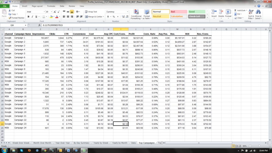The image size is (272, 153).
Task: Toggle Wrap Text on
Action: tap(92, 12)
